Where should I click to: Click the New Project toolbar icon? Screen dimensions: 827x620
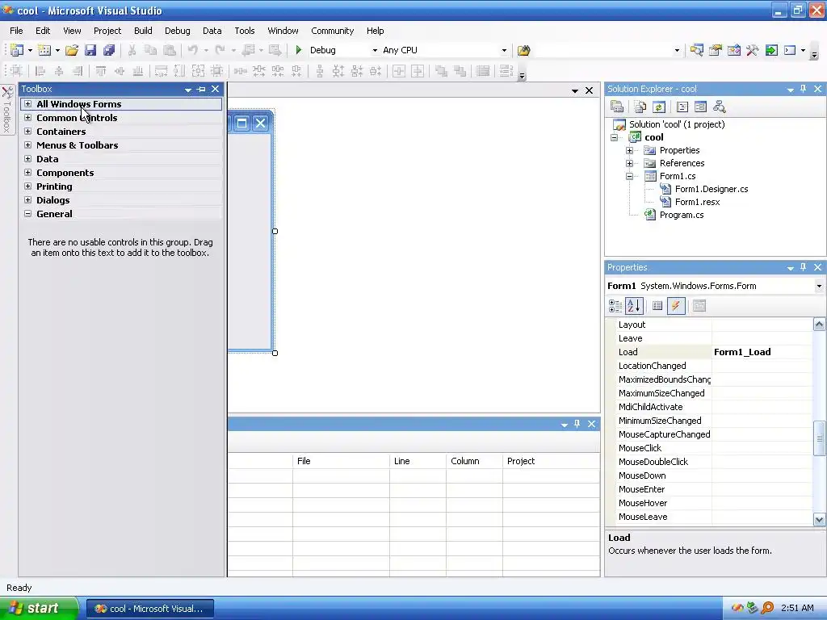(x=17, y=50)
